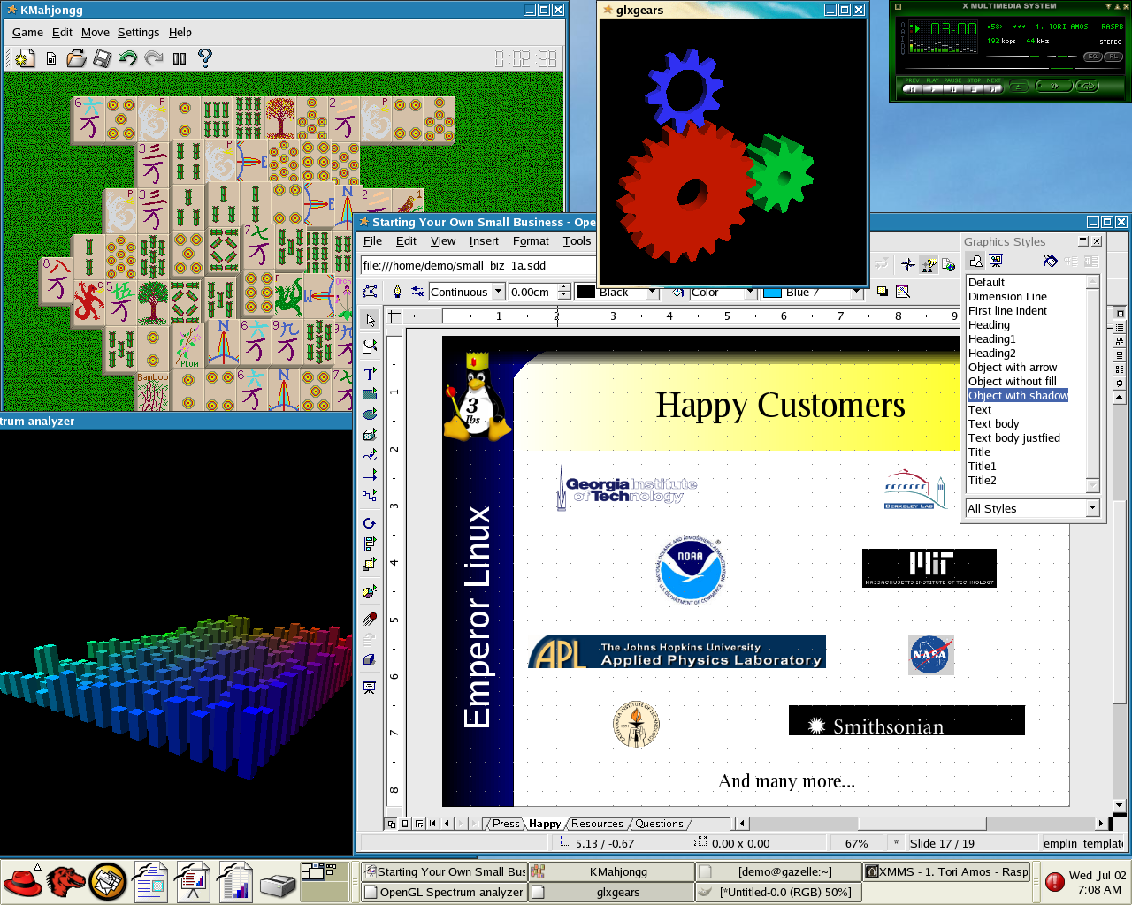Click XMMS Play button

[932, 88]
